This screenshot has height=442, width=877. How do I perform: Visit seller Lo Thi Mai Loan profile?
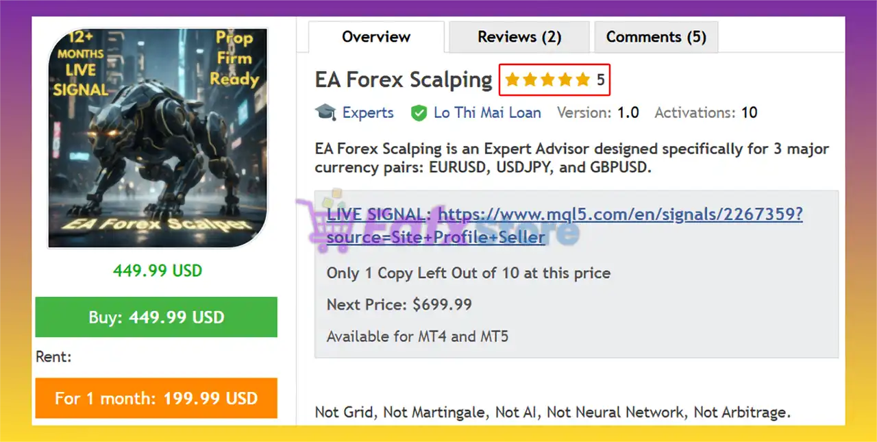point(487,113)
